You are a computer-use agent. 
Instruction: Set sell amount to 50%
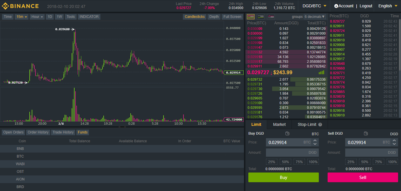[x=365, y=162]
